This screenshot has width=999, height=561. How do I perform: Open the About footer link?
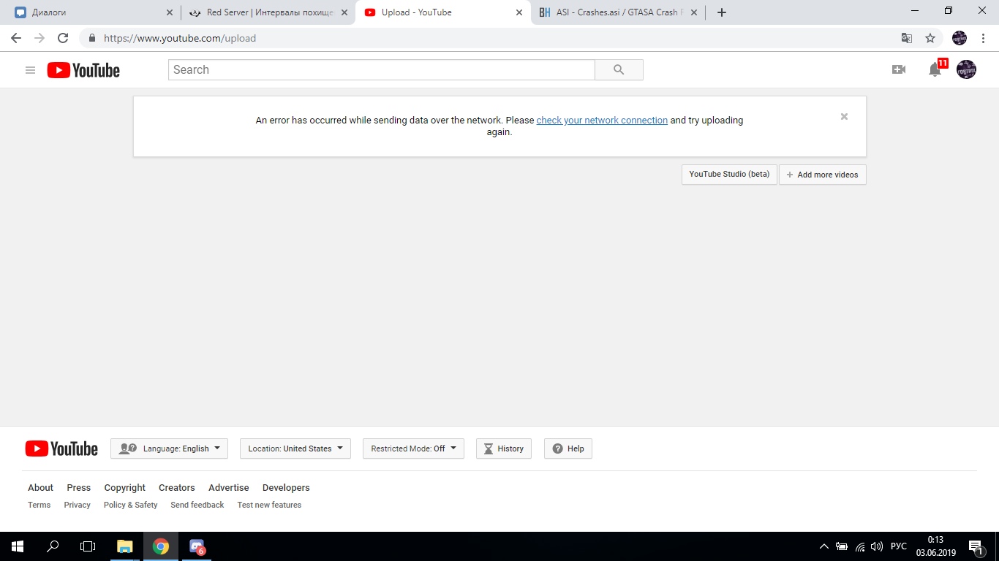[40, 488]
